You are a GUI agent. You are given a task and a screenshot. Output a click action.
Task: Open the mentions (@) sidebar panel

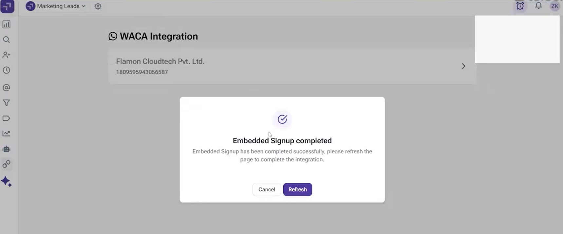click(x=7, y=87)
